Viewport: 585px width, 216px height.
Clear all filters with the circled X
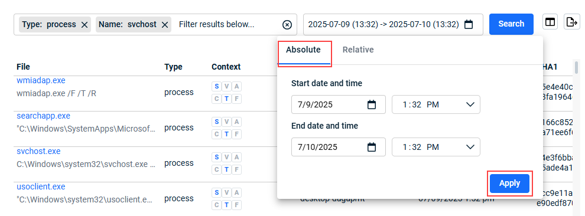tap(287, 25)
